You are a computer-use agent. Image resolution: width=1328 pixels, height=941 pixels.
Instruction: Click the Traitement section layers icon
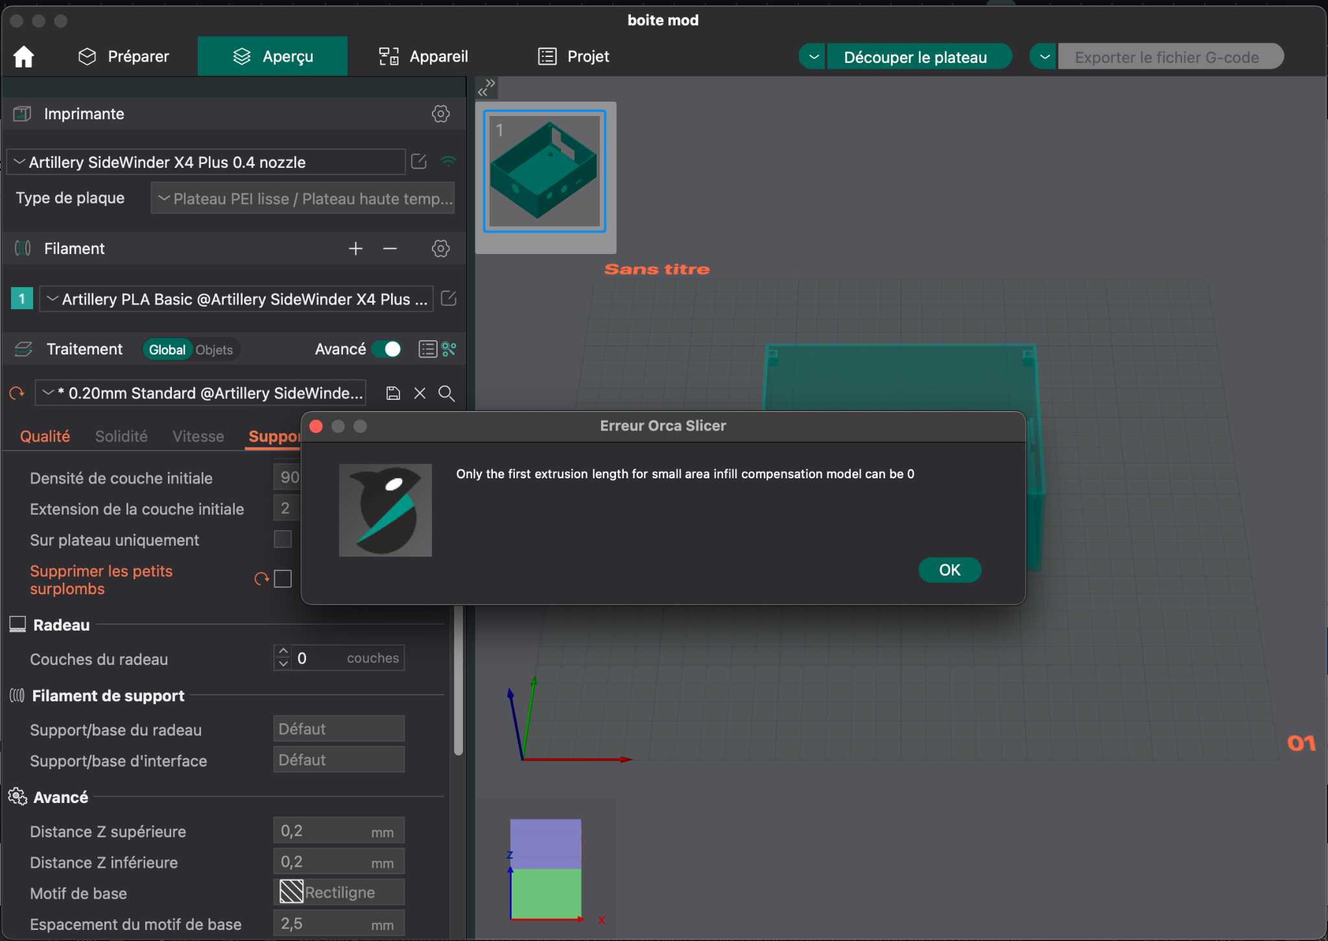pos(23,349)
